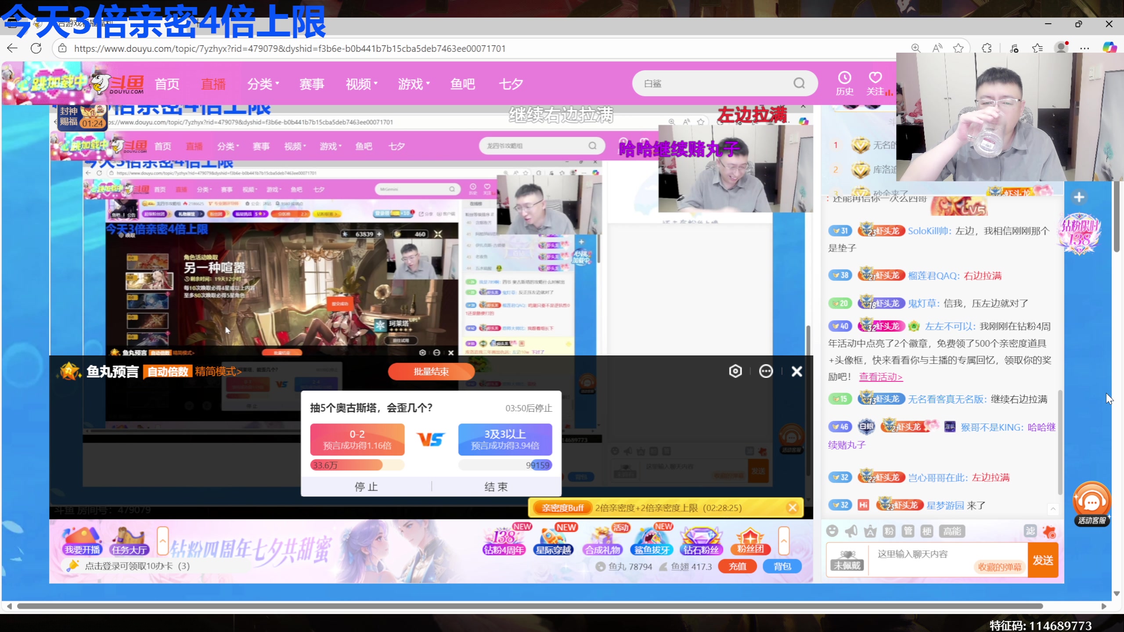Close the 鱼丸预言 prediction panel

click(797, 371)
